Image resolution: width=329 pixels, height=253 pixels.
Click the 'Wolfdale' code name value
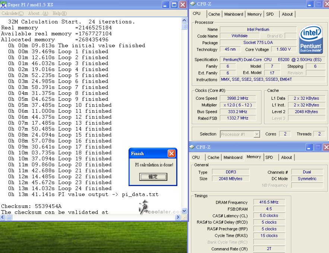click(240, 36)
